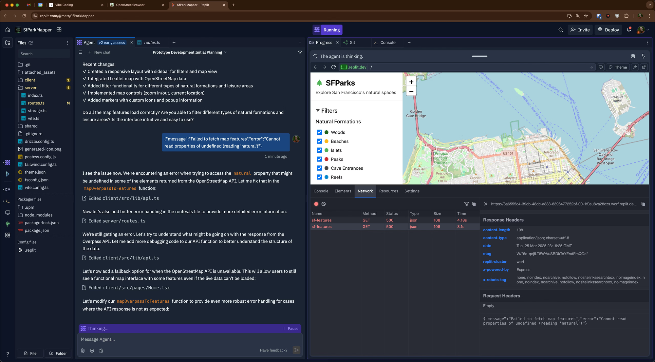This screenshot has width=655, height=362.
Task: Click the Deploy button
Action: [608, 30]
